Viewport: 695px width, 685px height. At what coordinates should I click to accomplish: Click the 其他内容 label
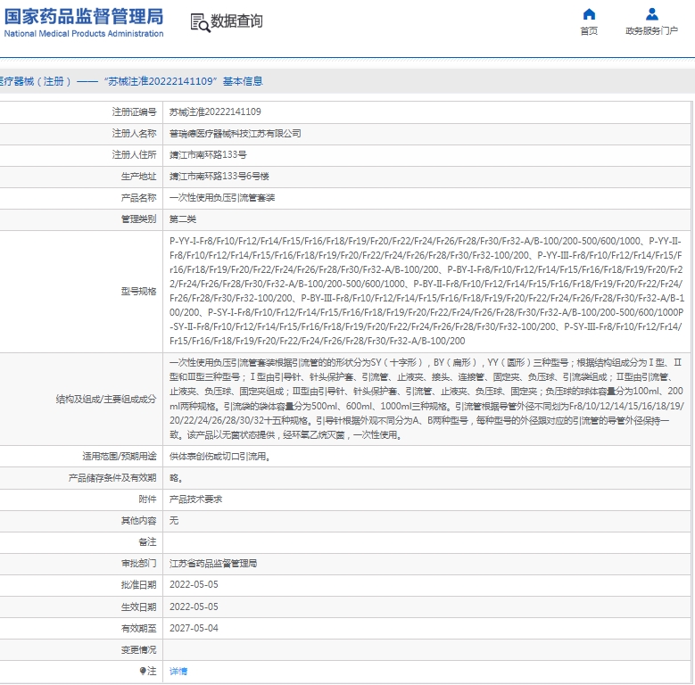(138, 521)
